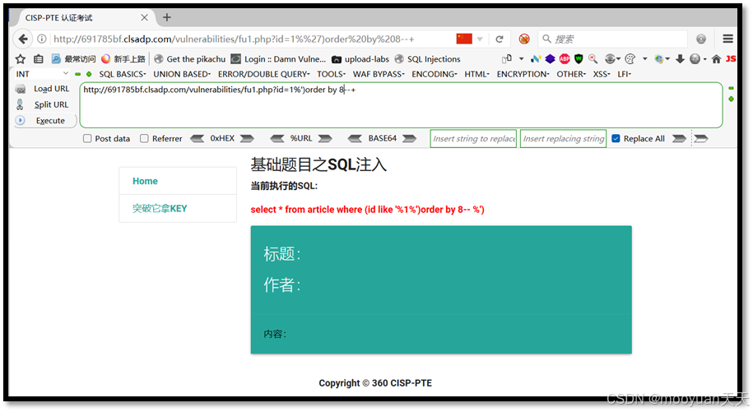Open the downloads arrow icon
Viewport: 753px width, 412px height.
pyautogui.click(x=680, y=59)
